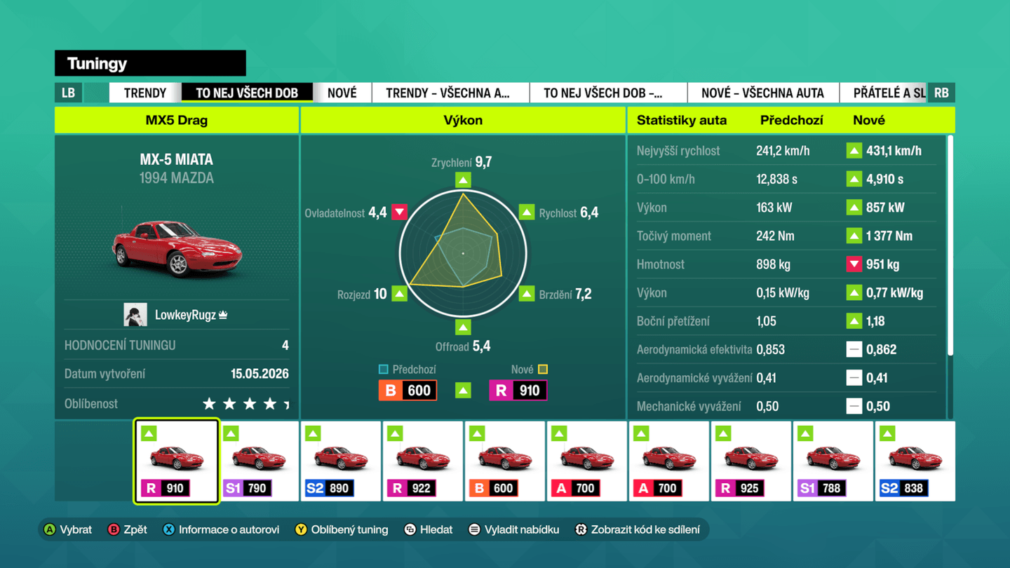Click the green arrow beside Rozjezd 10
This screenshot has height=568, width=1010.
point(399,293)
